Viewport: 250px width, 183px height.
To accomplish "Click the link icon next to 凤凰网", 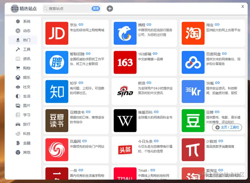I will pyautogui.click(x=84, y=141).
